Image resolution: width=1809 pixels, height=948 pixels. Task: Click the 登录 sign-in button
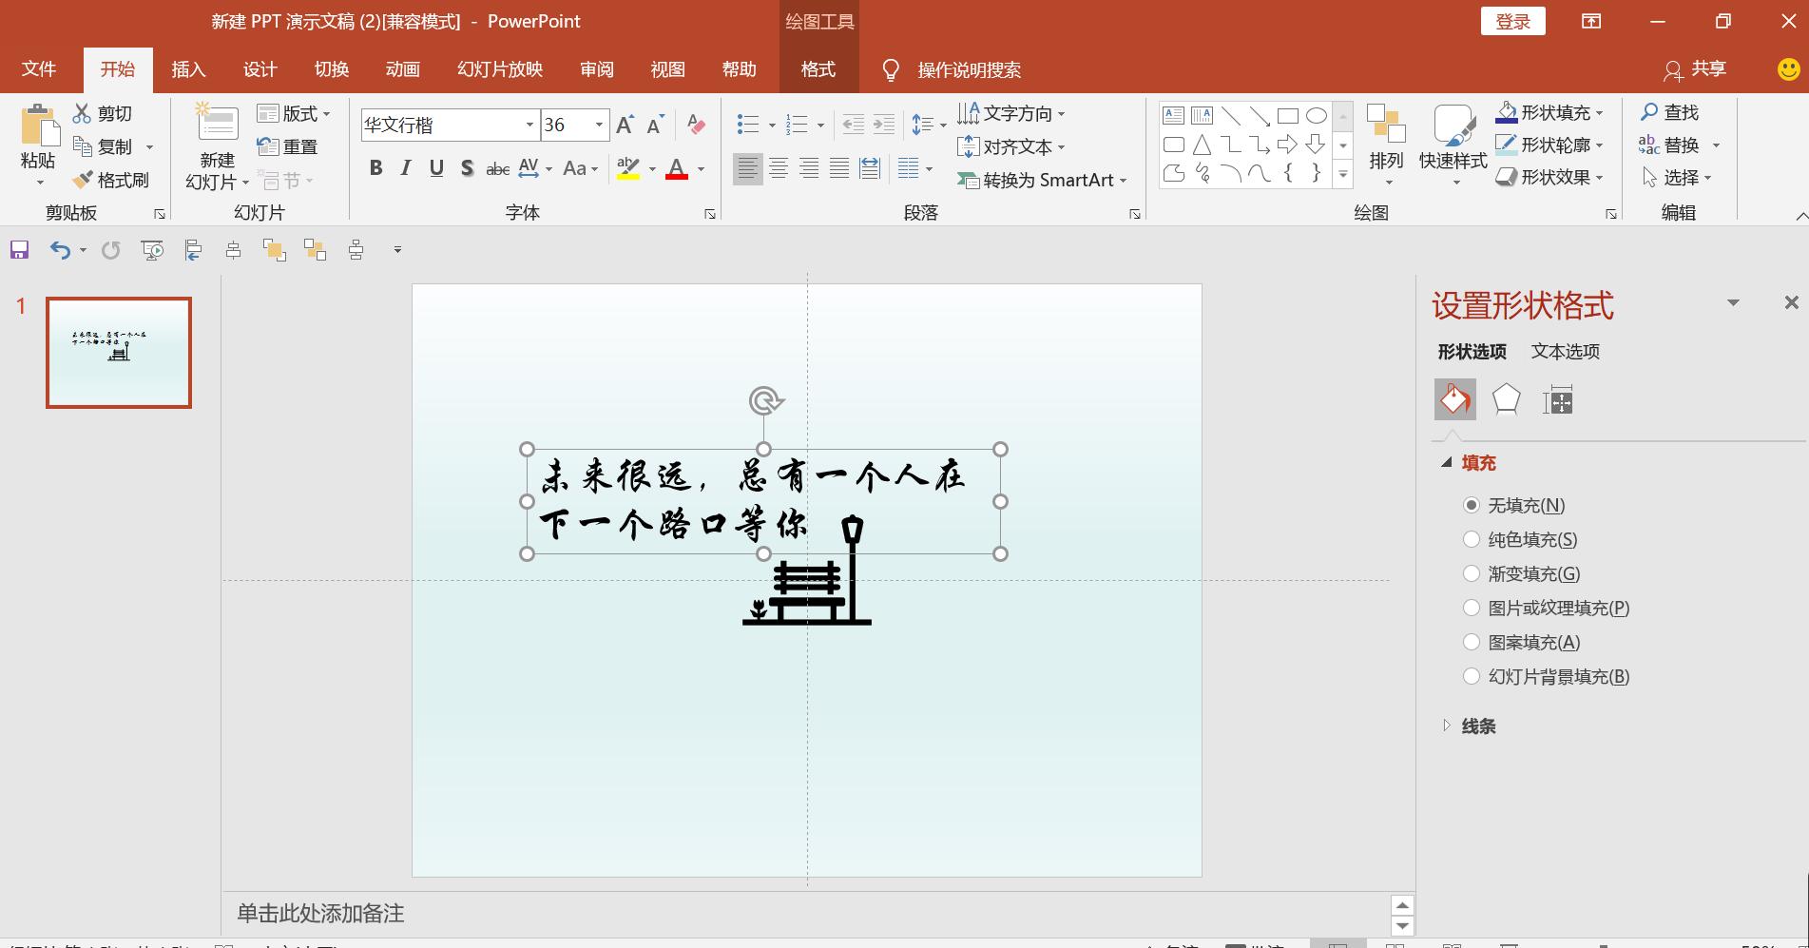1513,20
